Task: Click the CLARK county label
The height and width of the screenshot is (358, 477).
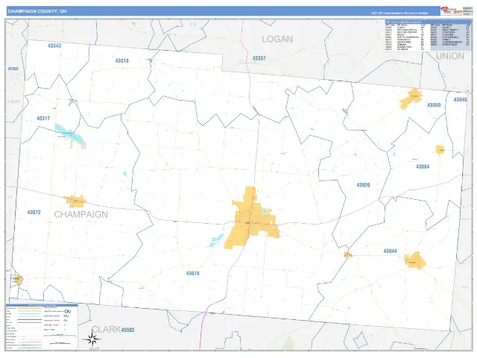Action: click(x=106, y=329)
